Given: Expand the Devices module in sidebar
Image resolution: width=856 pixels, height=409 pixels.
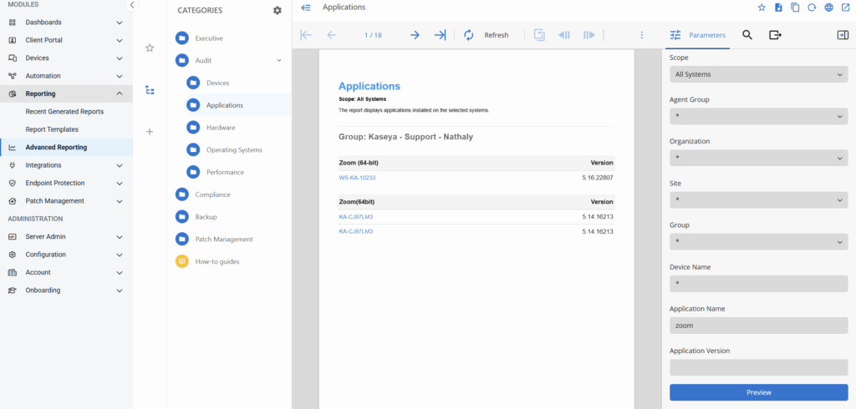Looking at the screenshot, I should tap(120, 58).
